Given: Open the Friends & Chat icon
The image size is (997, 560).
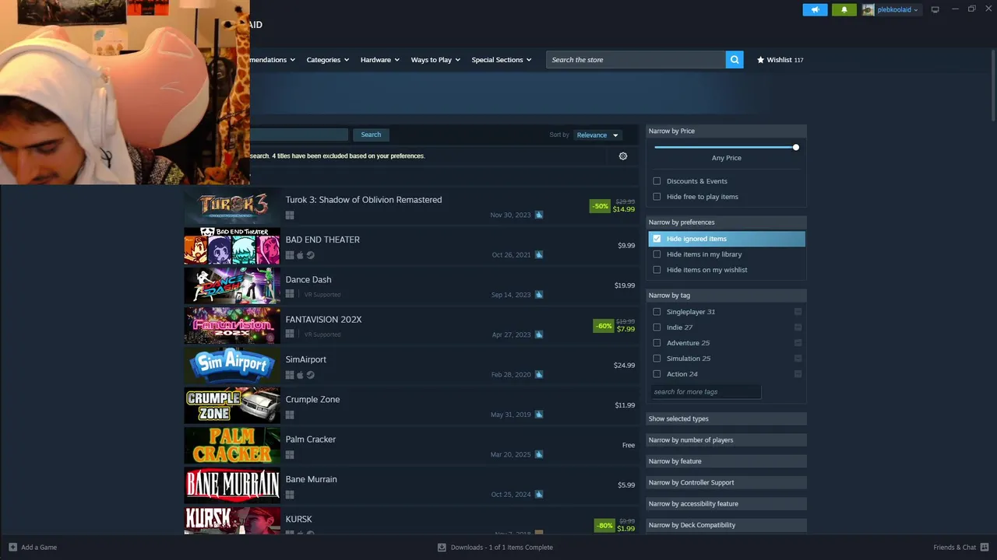Looking at the screenshot, I should 985,548.
